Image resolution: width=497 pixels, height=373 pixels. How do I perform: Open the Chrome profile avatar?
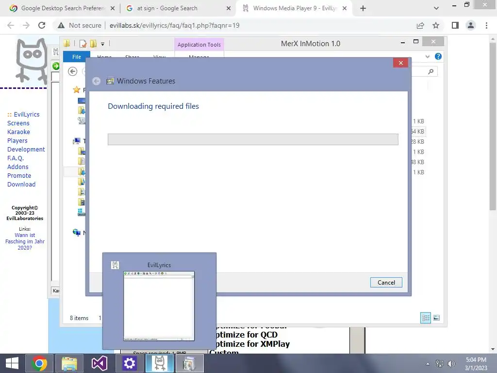point(471,25)
